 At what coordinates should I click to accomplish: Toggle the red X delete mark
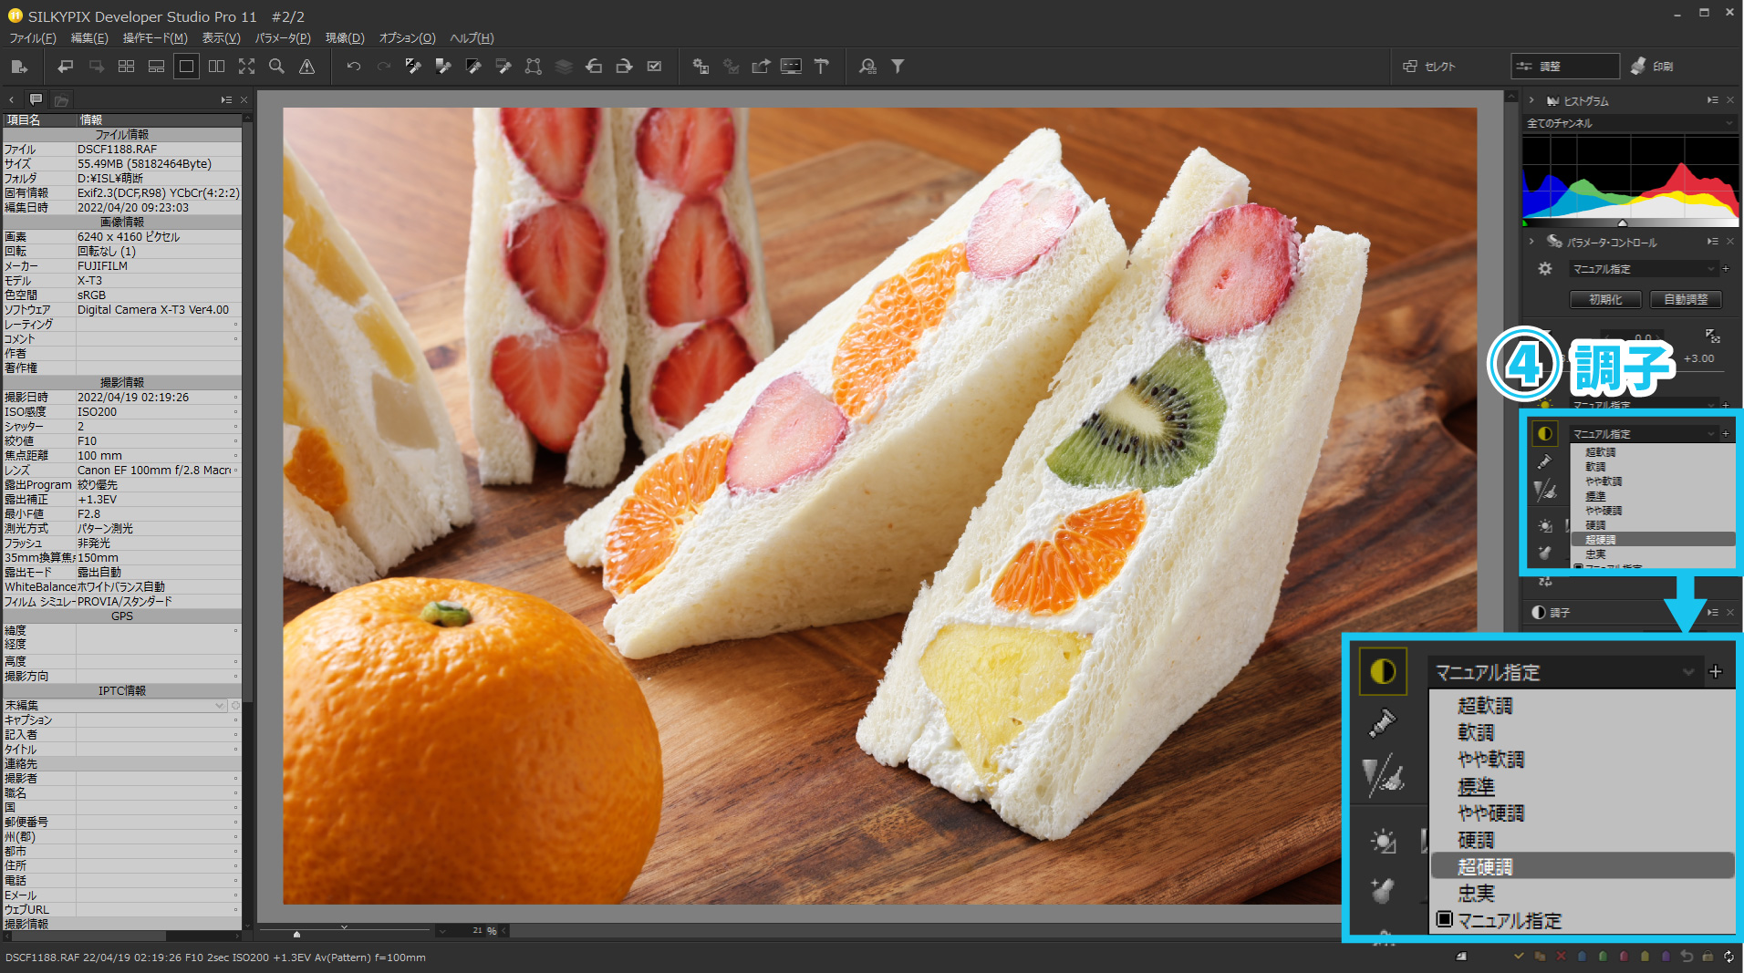click(x=1561, y=957)
